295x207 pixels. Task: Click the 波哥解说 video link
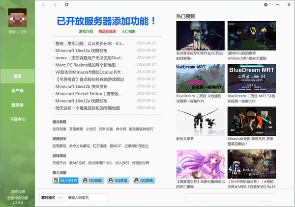(59, 146)
